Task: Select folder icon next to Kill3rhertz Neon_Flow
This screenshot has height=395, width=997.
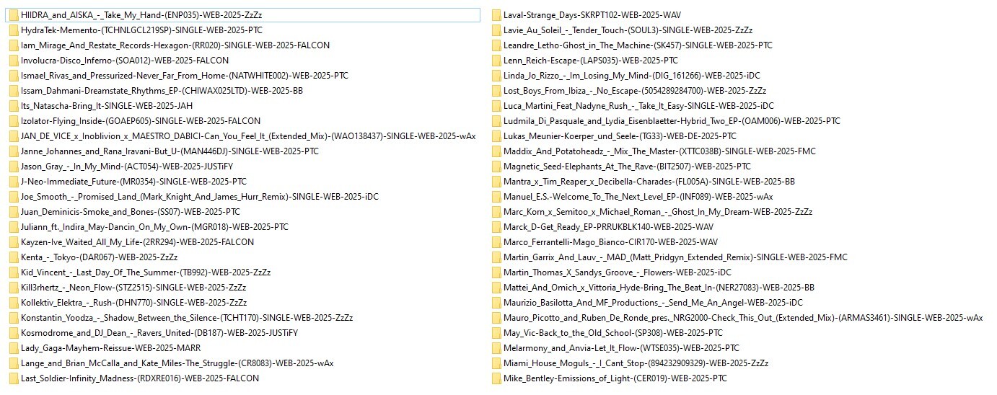Action: pos(14,288)
